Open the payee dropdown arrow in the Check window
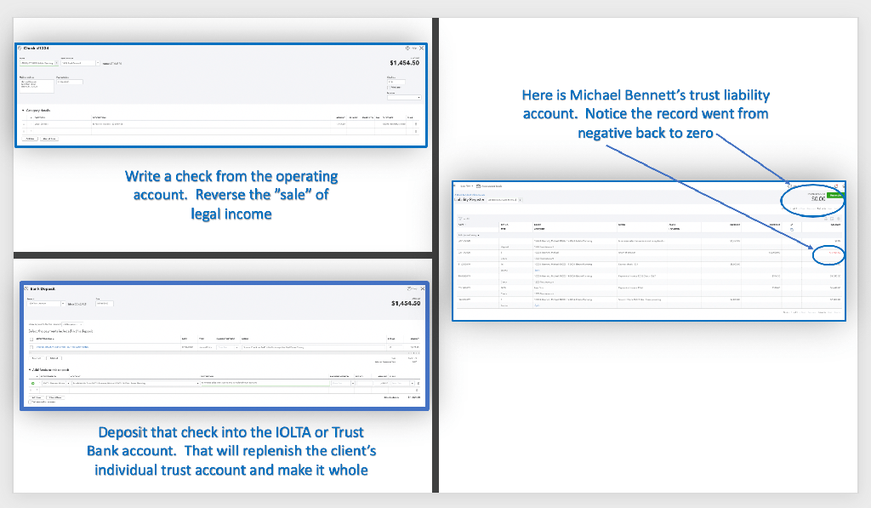Viewport: 871px width, 508px height. pyautogui.click(x=57, y=63)
